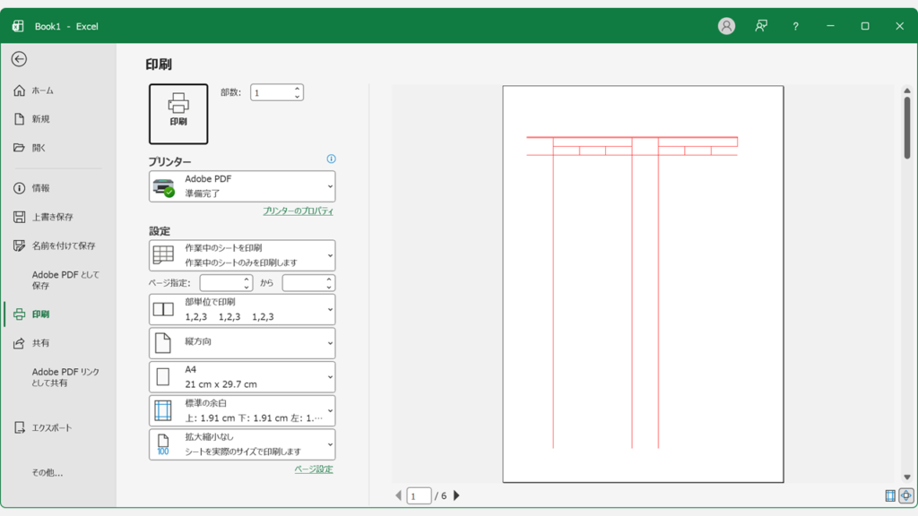Click the large 印刷 print button
The height and width of the screenshot is (516, 918).
pos(178,114)
